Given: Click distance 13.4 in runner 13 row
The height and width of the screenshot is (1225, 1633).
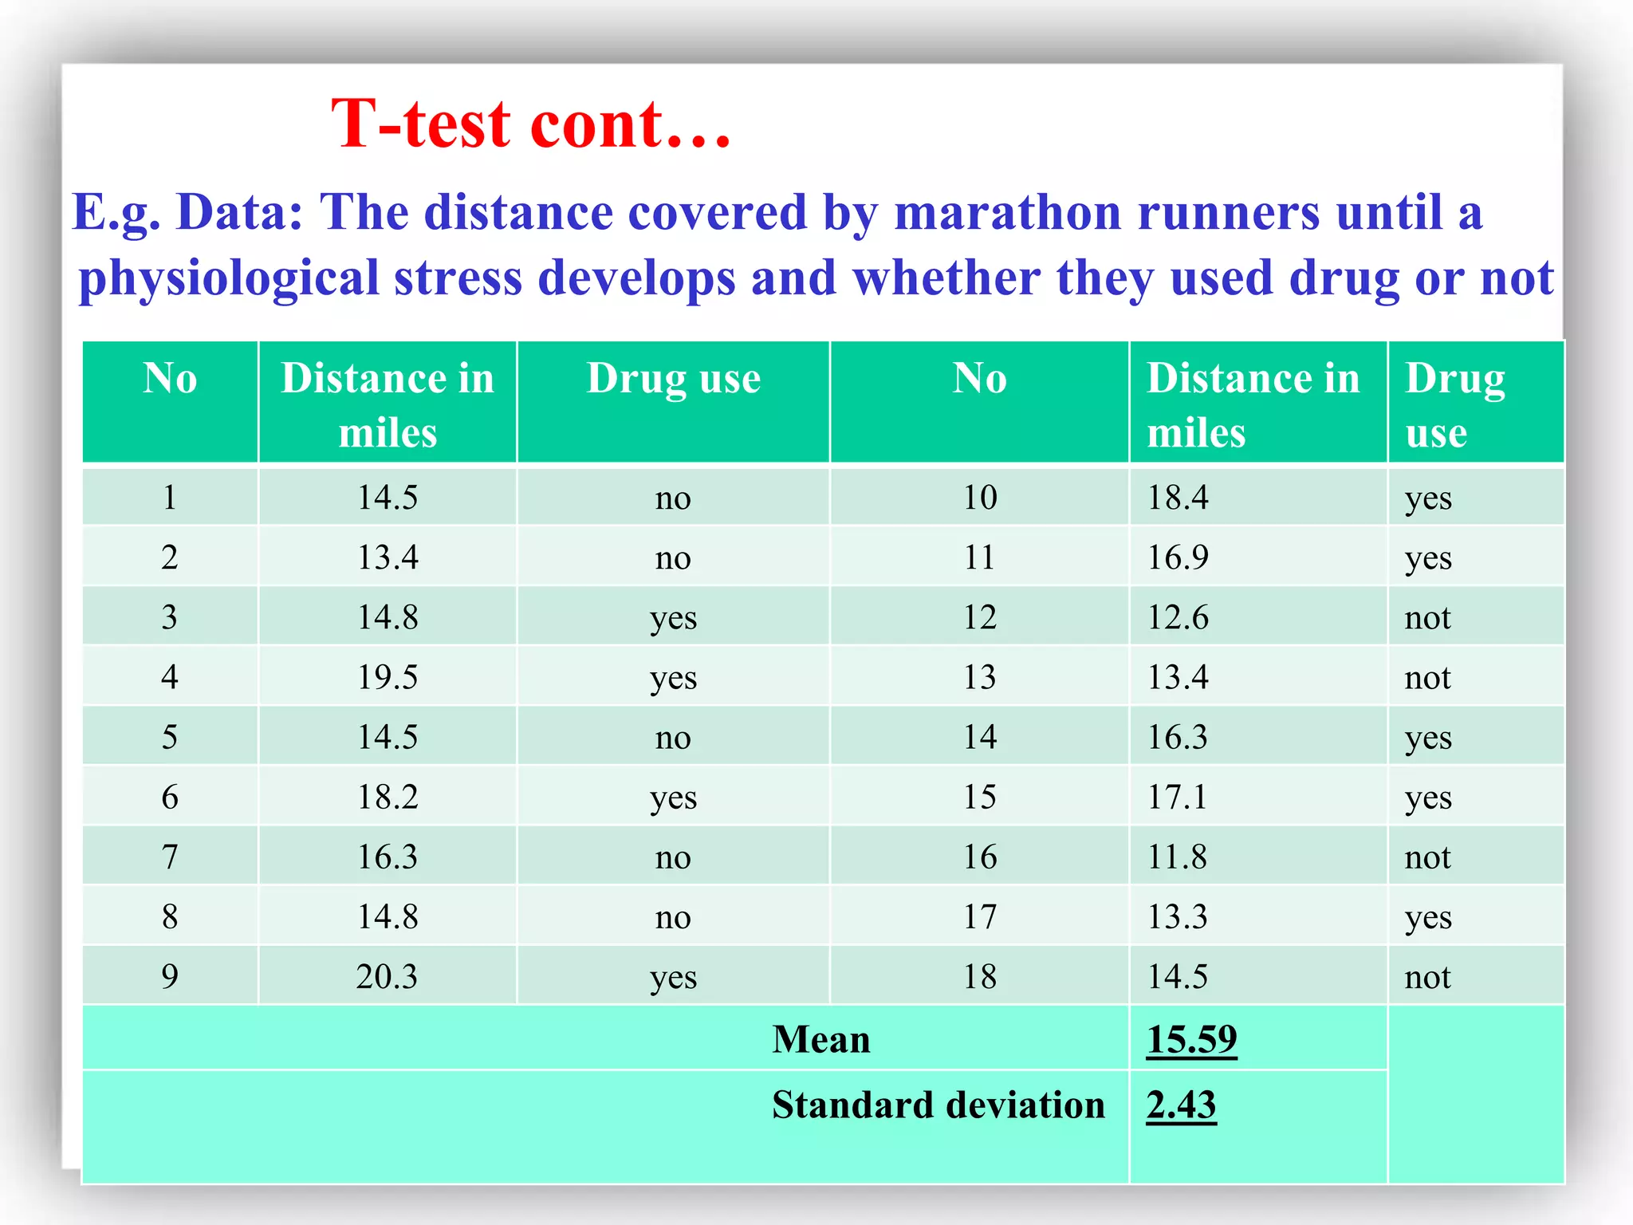Looking at the screenshot, I should (x=1178, y=677).
